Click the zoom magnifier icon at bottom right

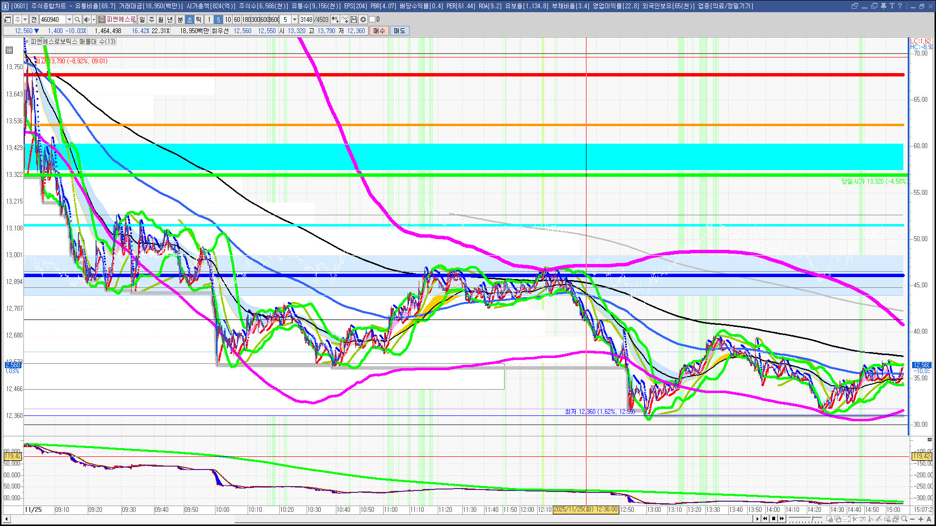[904, 519]
